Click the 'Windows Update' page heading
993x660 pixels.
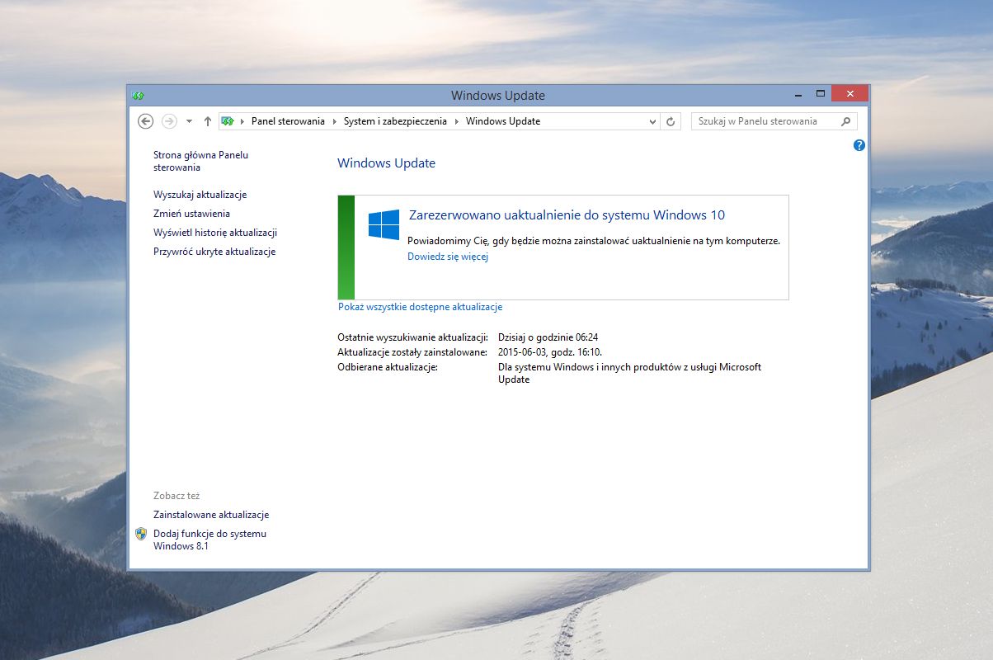pyautogui.click(x=386, y=163)
